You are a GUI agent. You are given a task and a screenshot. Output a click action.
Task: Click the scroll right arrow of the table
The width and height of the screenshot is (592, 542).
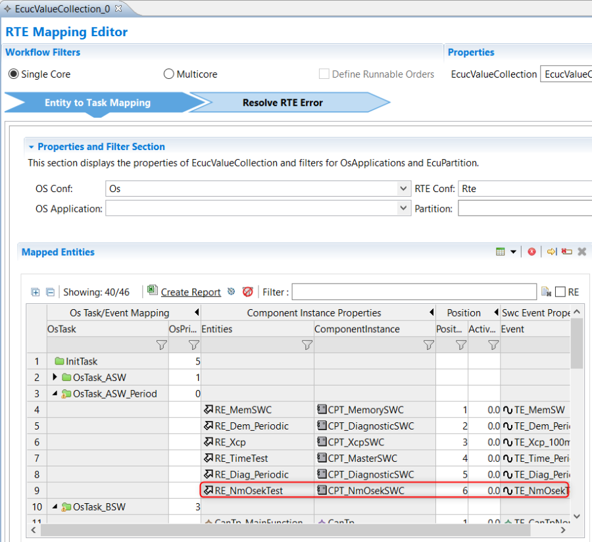[563, 530]
